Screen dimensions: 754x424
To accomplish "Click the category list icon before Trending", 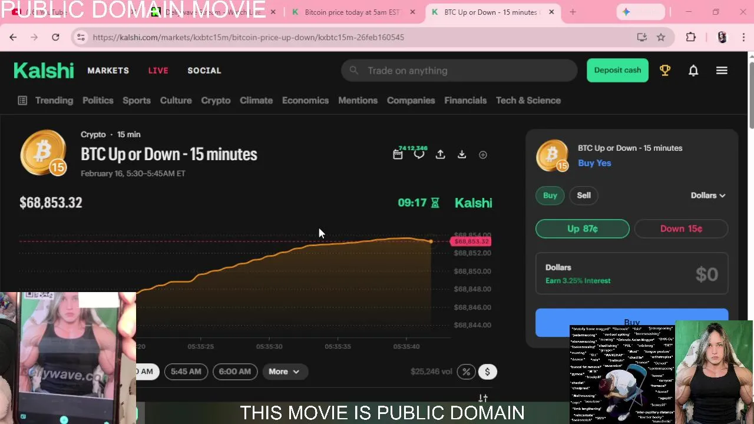I will click(x=22, y=101).
